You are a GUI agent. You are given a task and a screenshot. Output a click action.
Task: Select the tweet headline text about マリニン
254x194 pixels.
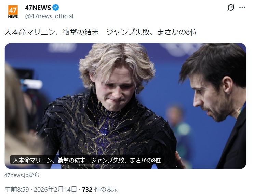(x=101, y=32)
